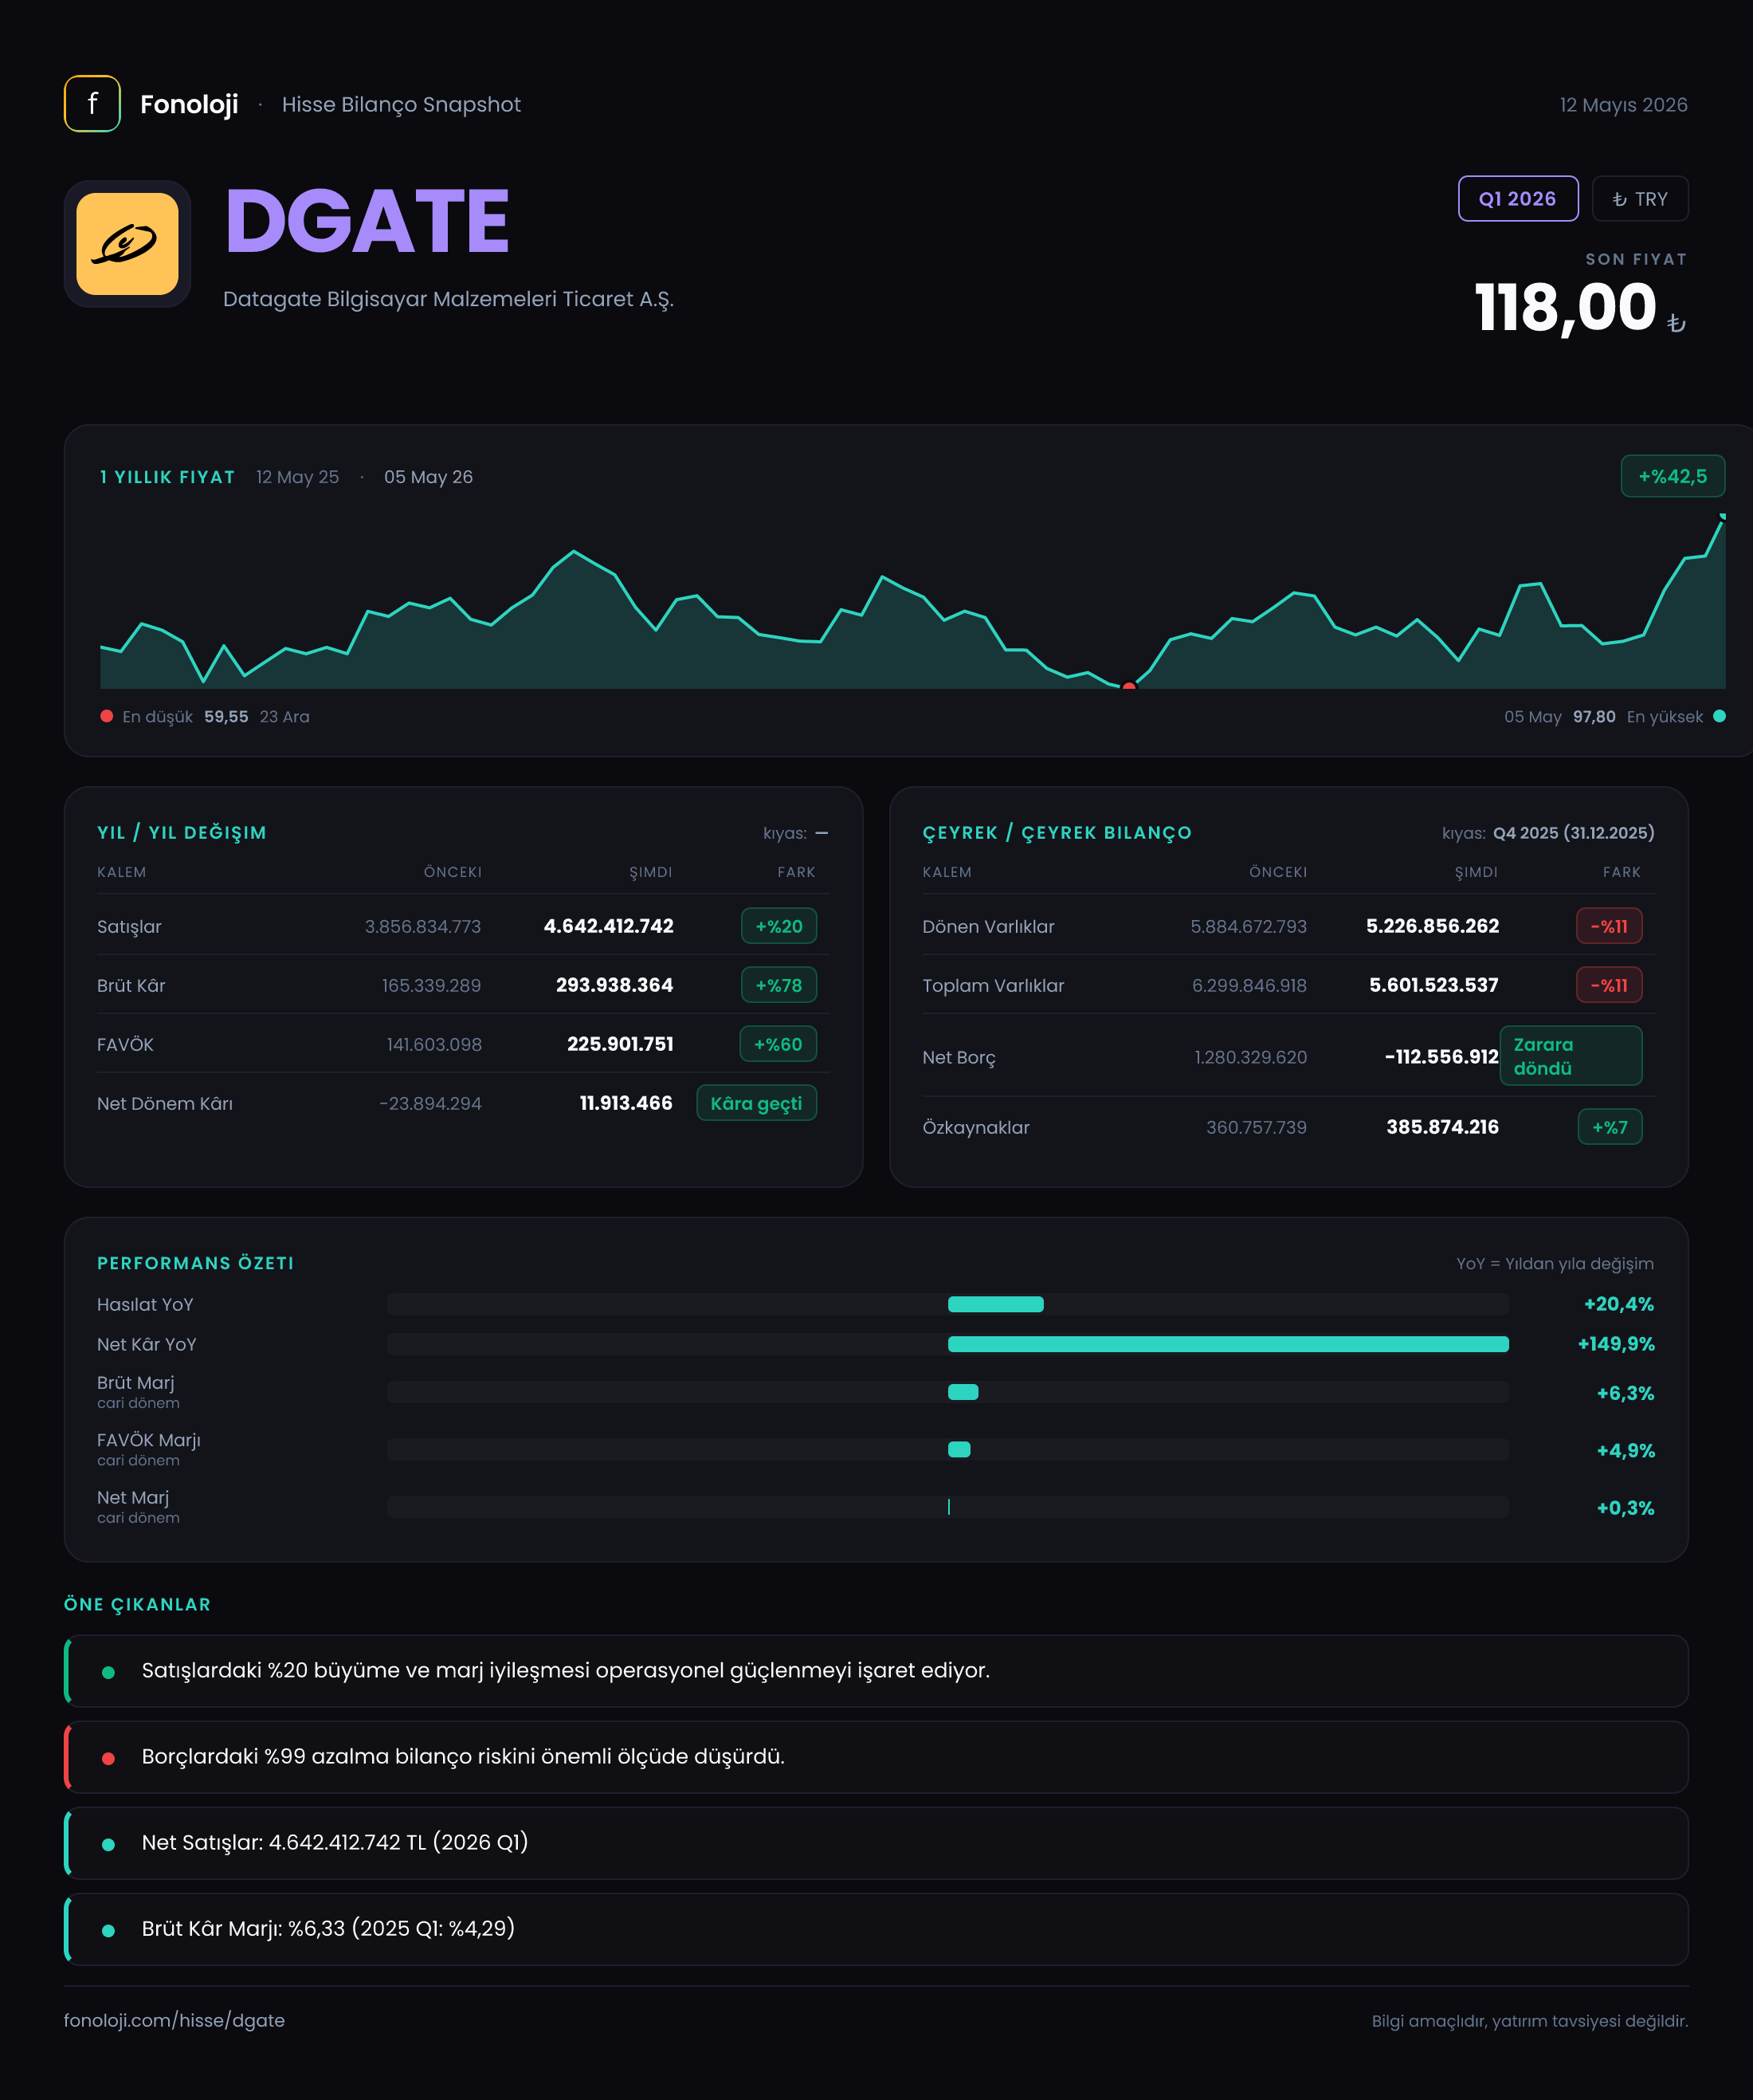This screenshot has height=2100, width=1753.
Task: Click the lowest price 59,55 label
Action: point(225,716)
